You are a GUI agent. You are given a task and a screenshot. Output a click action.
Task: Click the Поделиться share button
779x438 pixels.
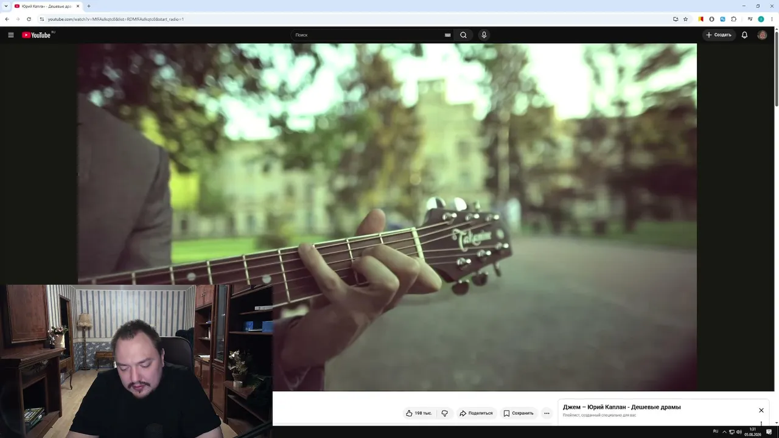tap(476, 413)
